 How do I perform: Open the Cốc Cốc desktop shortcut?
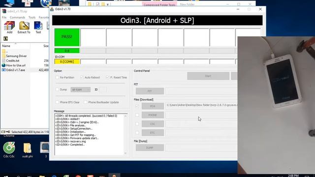9,150
